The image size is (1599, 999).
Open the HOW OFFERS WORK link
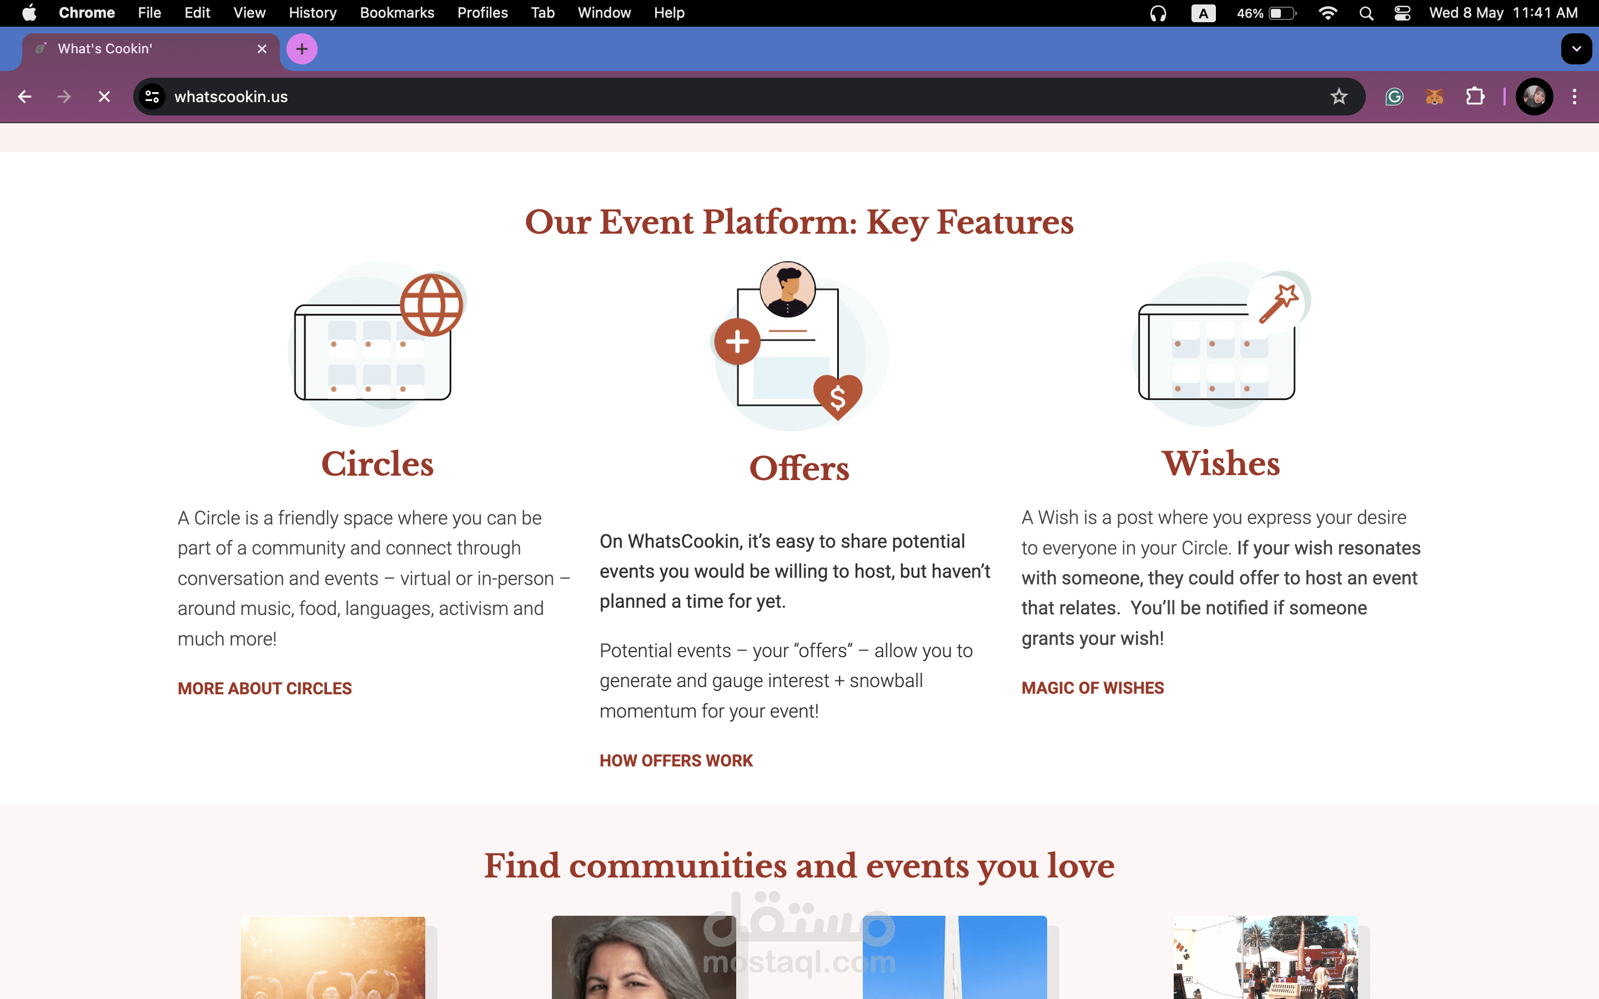click(676, 760)
